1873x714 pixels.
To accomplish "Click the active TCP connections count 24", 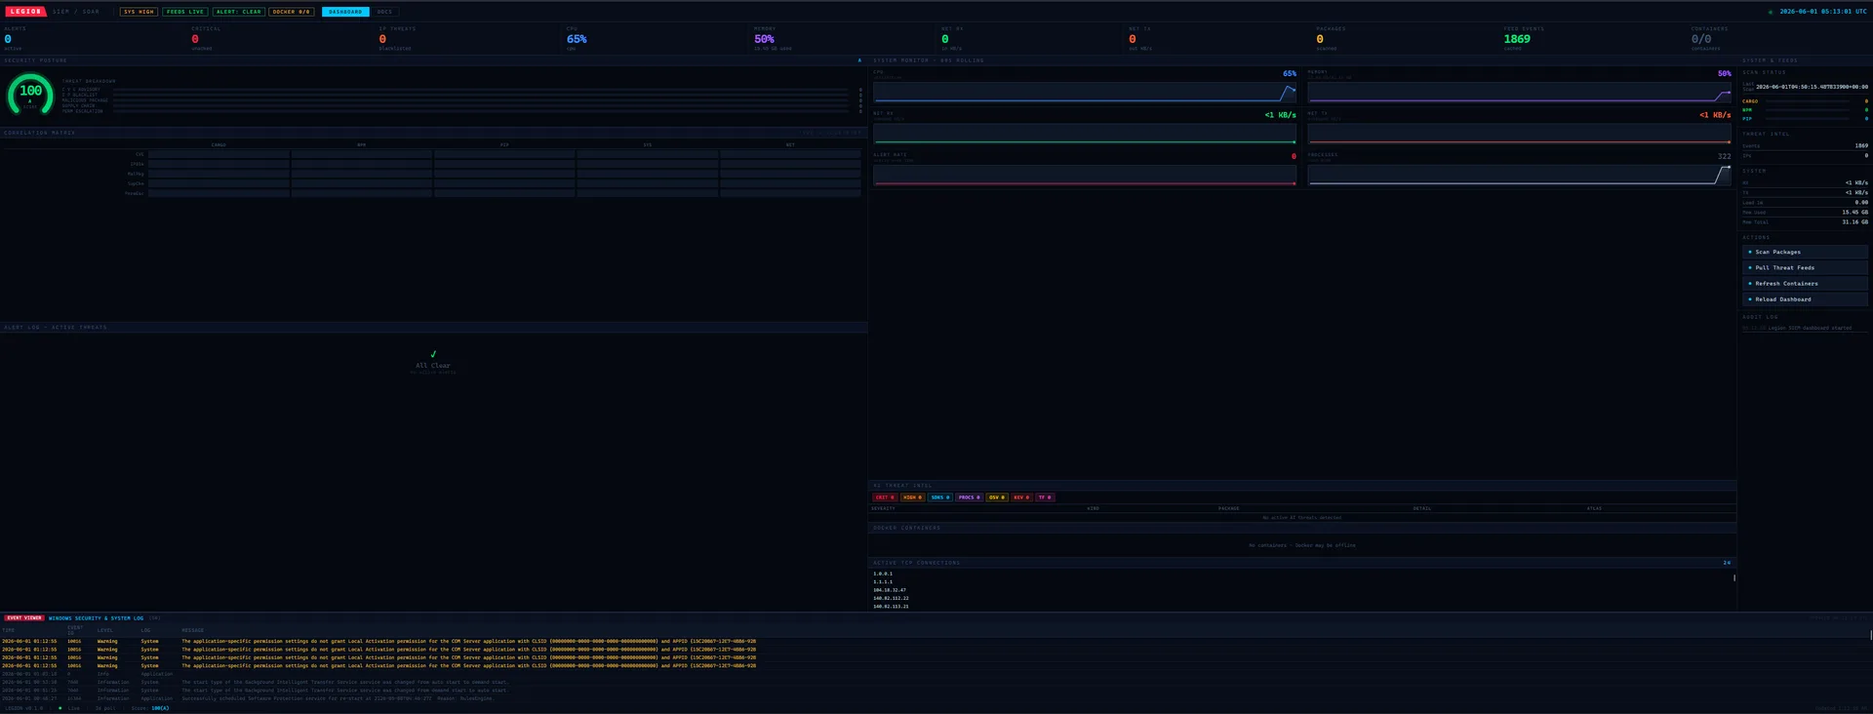I will [x=1726, y=563].
